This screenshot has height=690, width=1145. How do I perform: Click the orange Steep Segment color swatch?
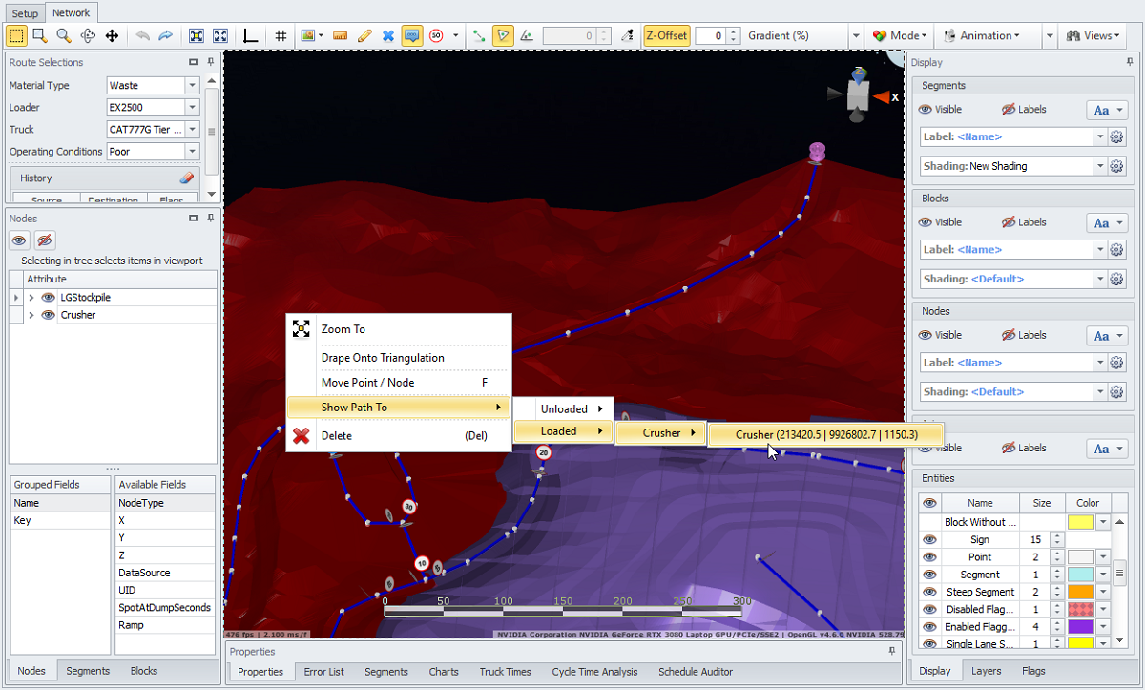(x=1080, y=592)
